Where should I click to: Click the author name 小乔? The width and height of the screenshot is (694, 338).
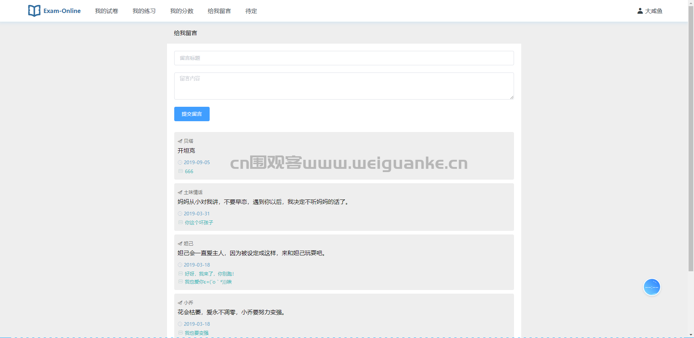point(188,303)
